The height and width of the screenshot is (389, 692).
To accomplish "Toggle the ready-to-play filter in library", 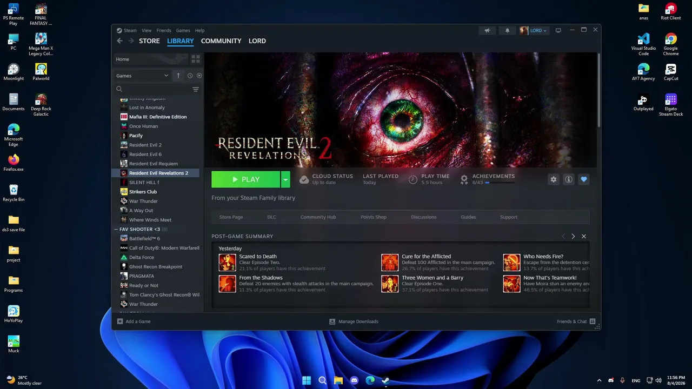I will 199,76.
